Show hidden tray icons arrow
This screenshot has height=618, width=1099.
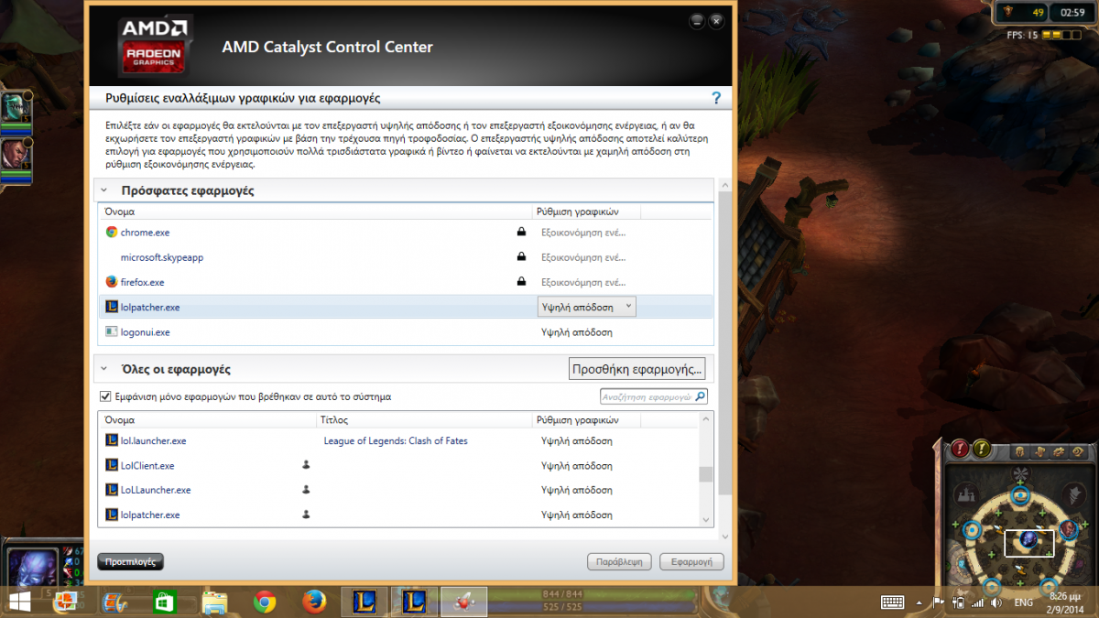921,602
